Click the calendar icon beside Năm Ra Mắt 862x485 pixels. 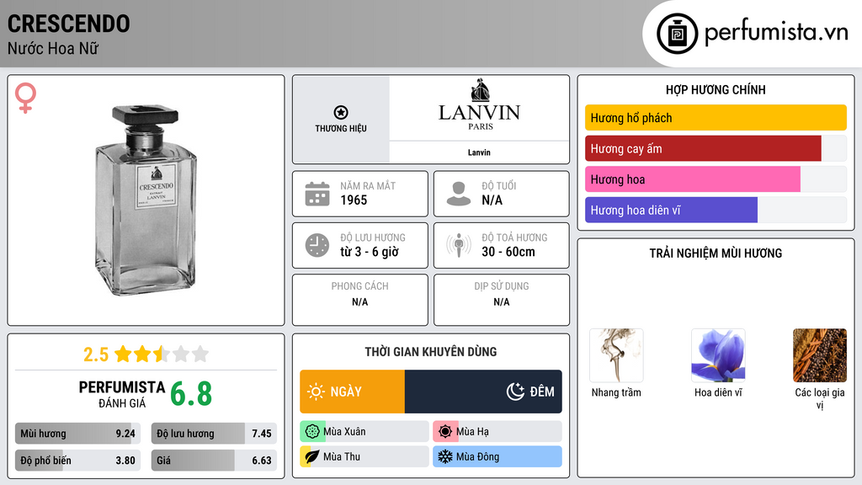[x=317, y=194]
